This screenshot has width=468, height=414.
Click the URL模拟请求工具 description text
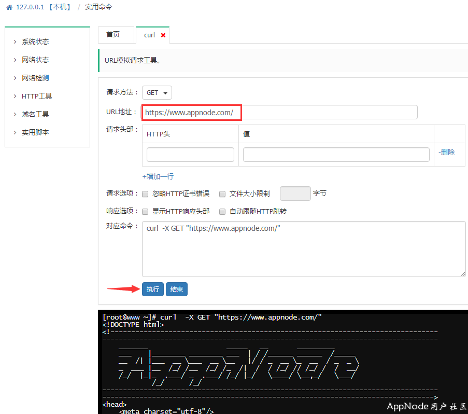[133, 60]
